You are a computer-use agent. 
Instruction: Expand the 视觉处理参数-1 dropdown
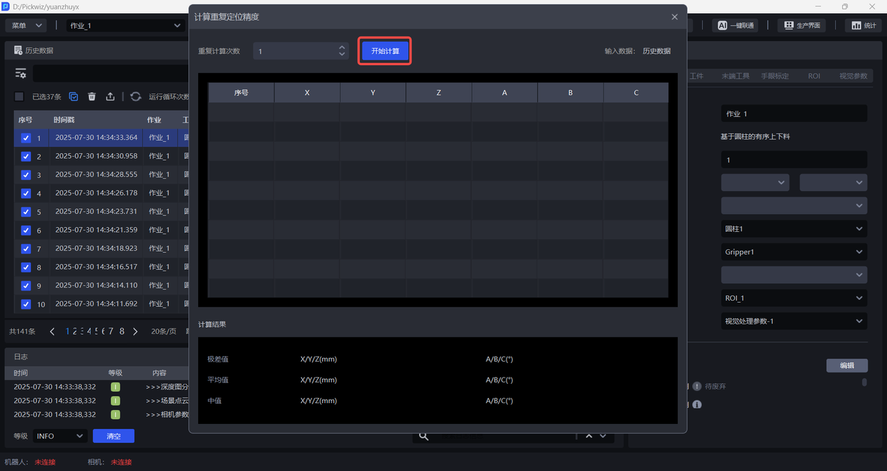click(x=793, y=321)
